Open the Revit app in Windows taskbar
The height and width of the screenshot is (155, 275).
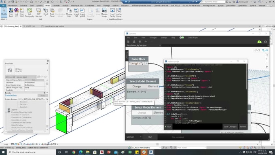[x=151, y=152]
